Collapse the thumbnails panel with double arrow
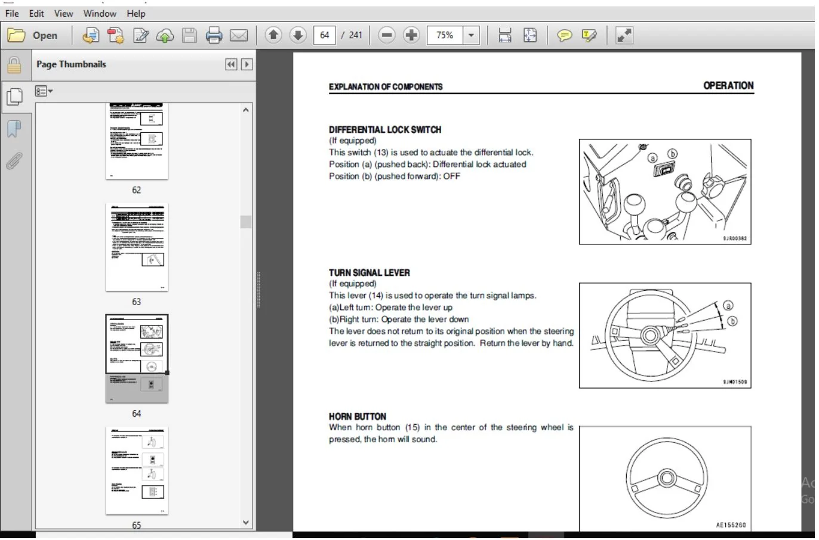 pyautogui.click(x=231, y=64)
